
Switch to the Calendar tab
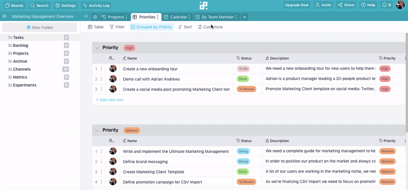(x=177, y=17)
